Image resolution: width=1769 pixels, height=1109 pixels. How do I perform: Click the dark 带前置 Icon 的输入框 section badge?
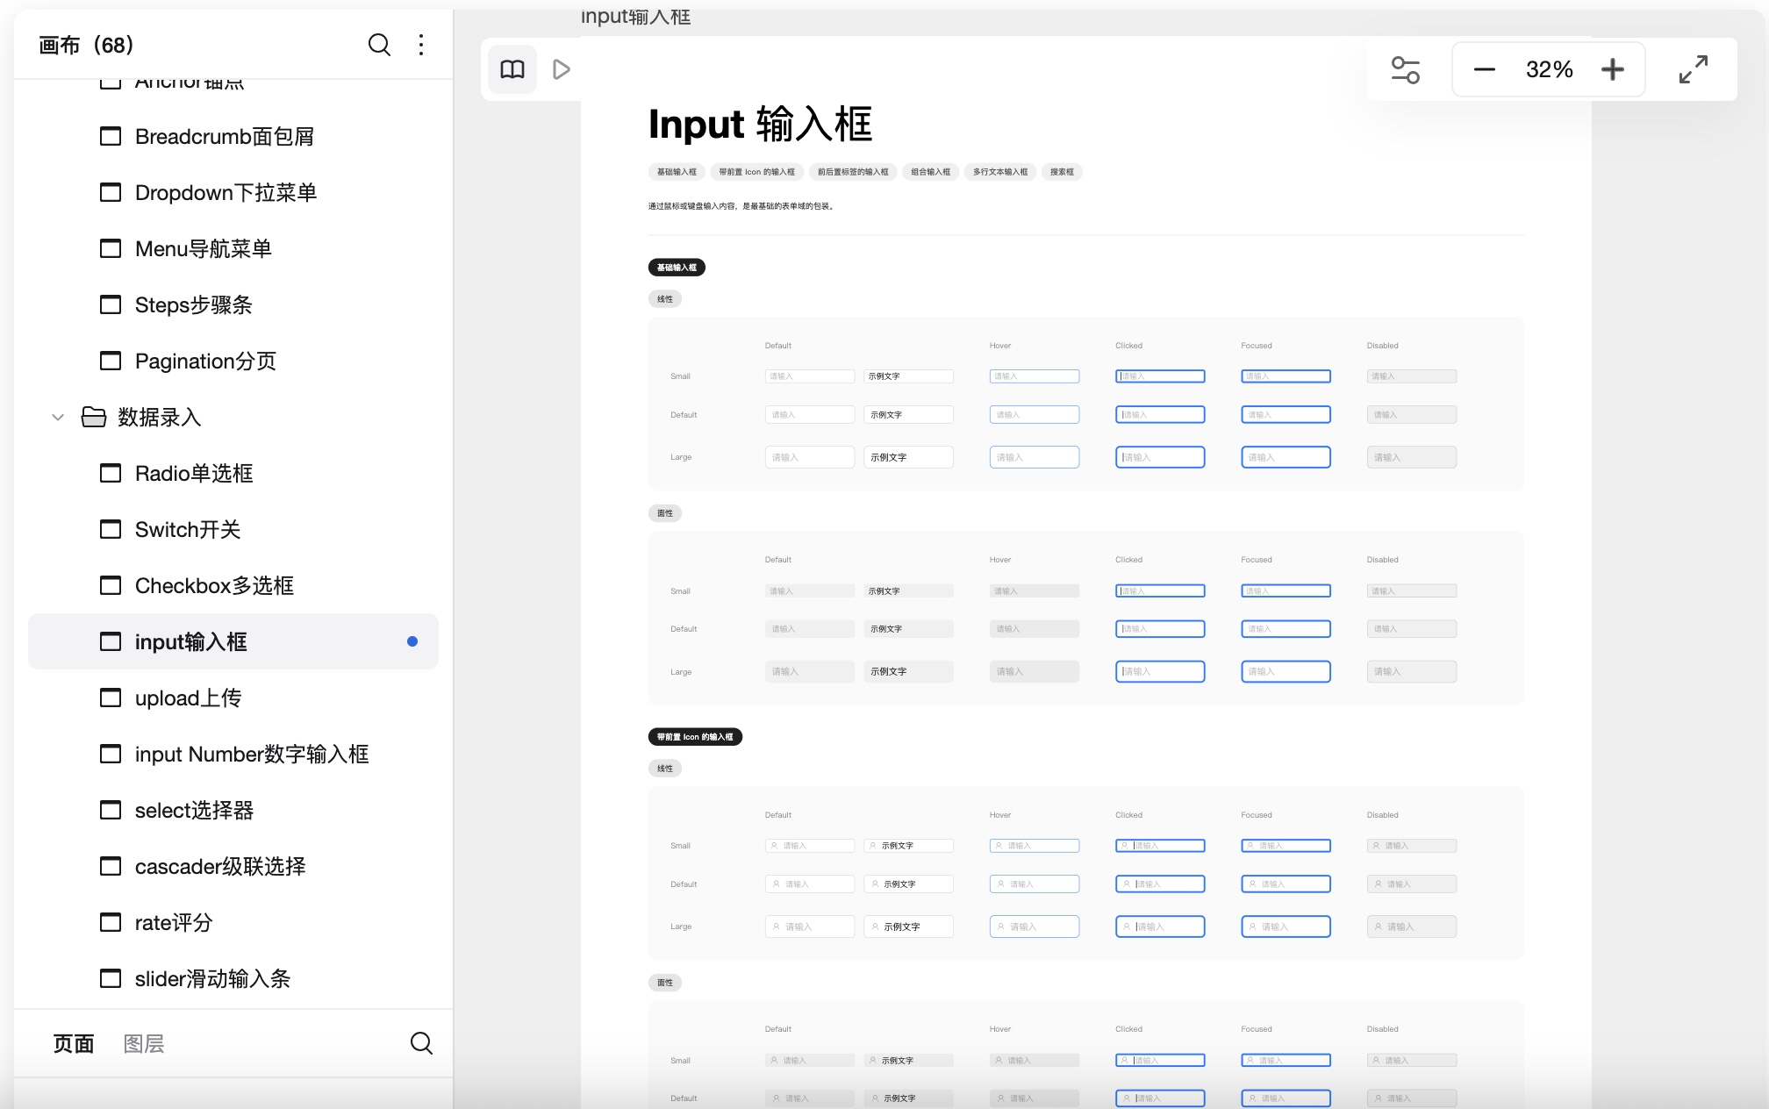(x=695, y=737)
